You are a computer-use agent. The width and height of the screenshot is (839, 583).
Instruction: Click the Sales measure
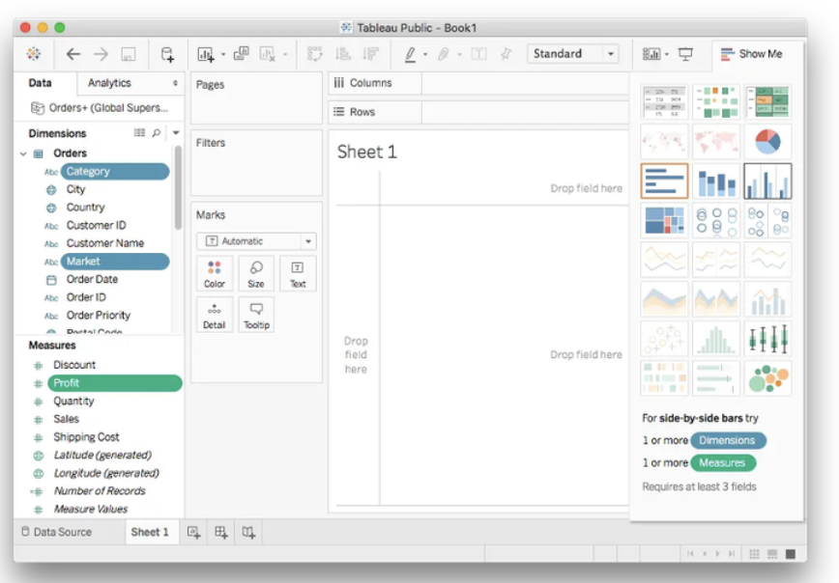[66, 419]
